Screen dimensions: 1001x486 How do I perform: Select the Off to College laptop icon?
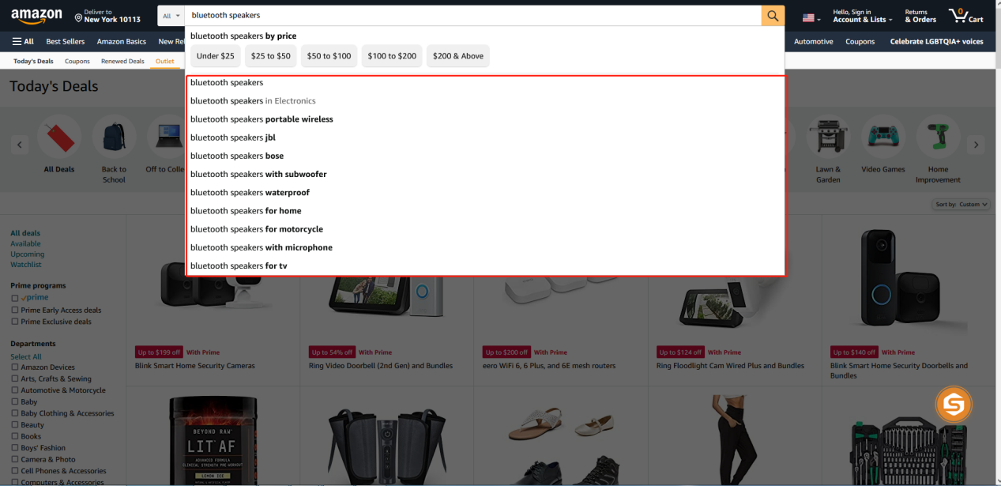pos(167,138)
